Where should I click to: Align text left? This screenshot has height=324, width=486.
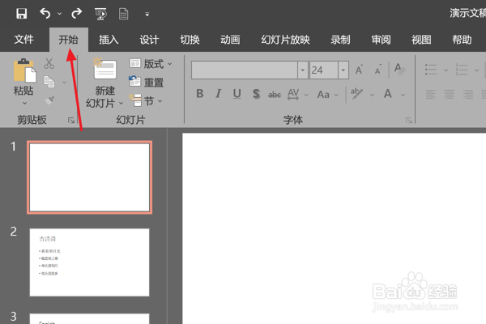431,94
